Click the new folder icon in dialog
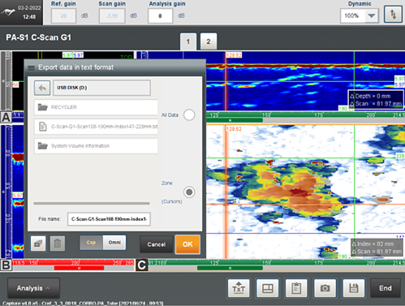 coord(38,244)
